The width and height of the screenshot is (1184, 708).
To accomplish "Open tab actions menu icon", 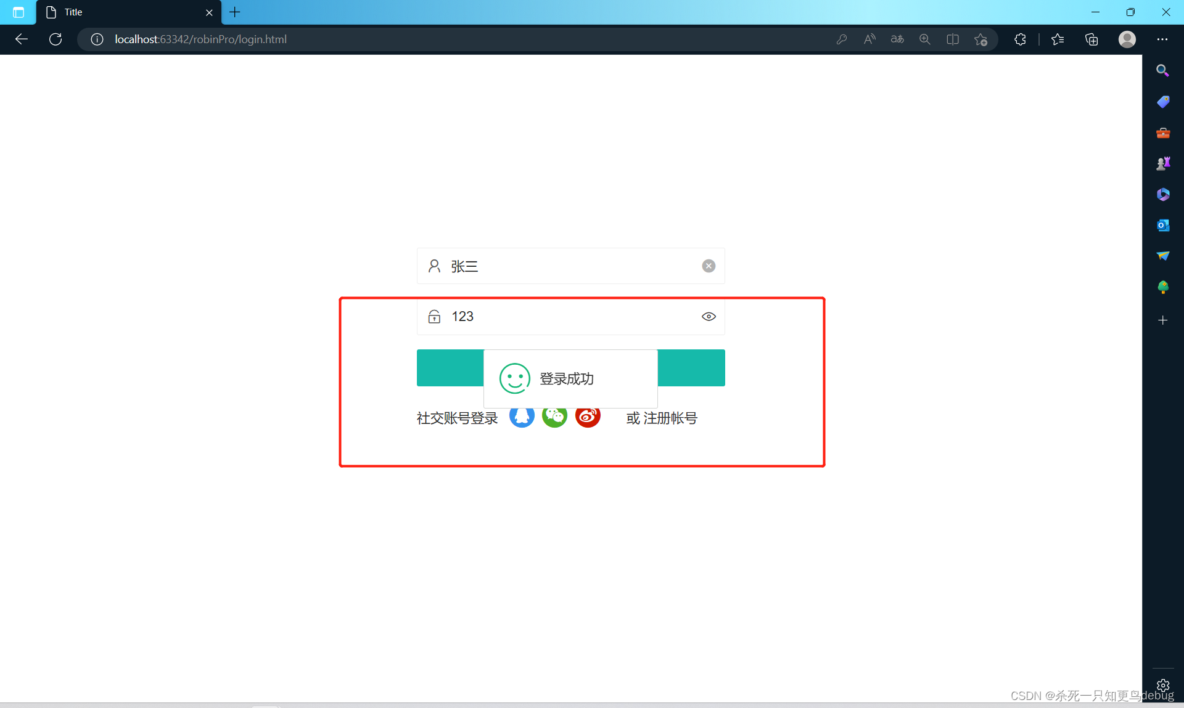I will point(18,12).
